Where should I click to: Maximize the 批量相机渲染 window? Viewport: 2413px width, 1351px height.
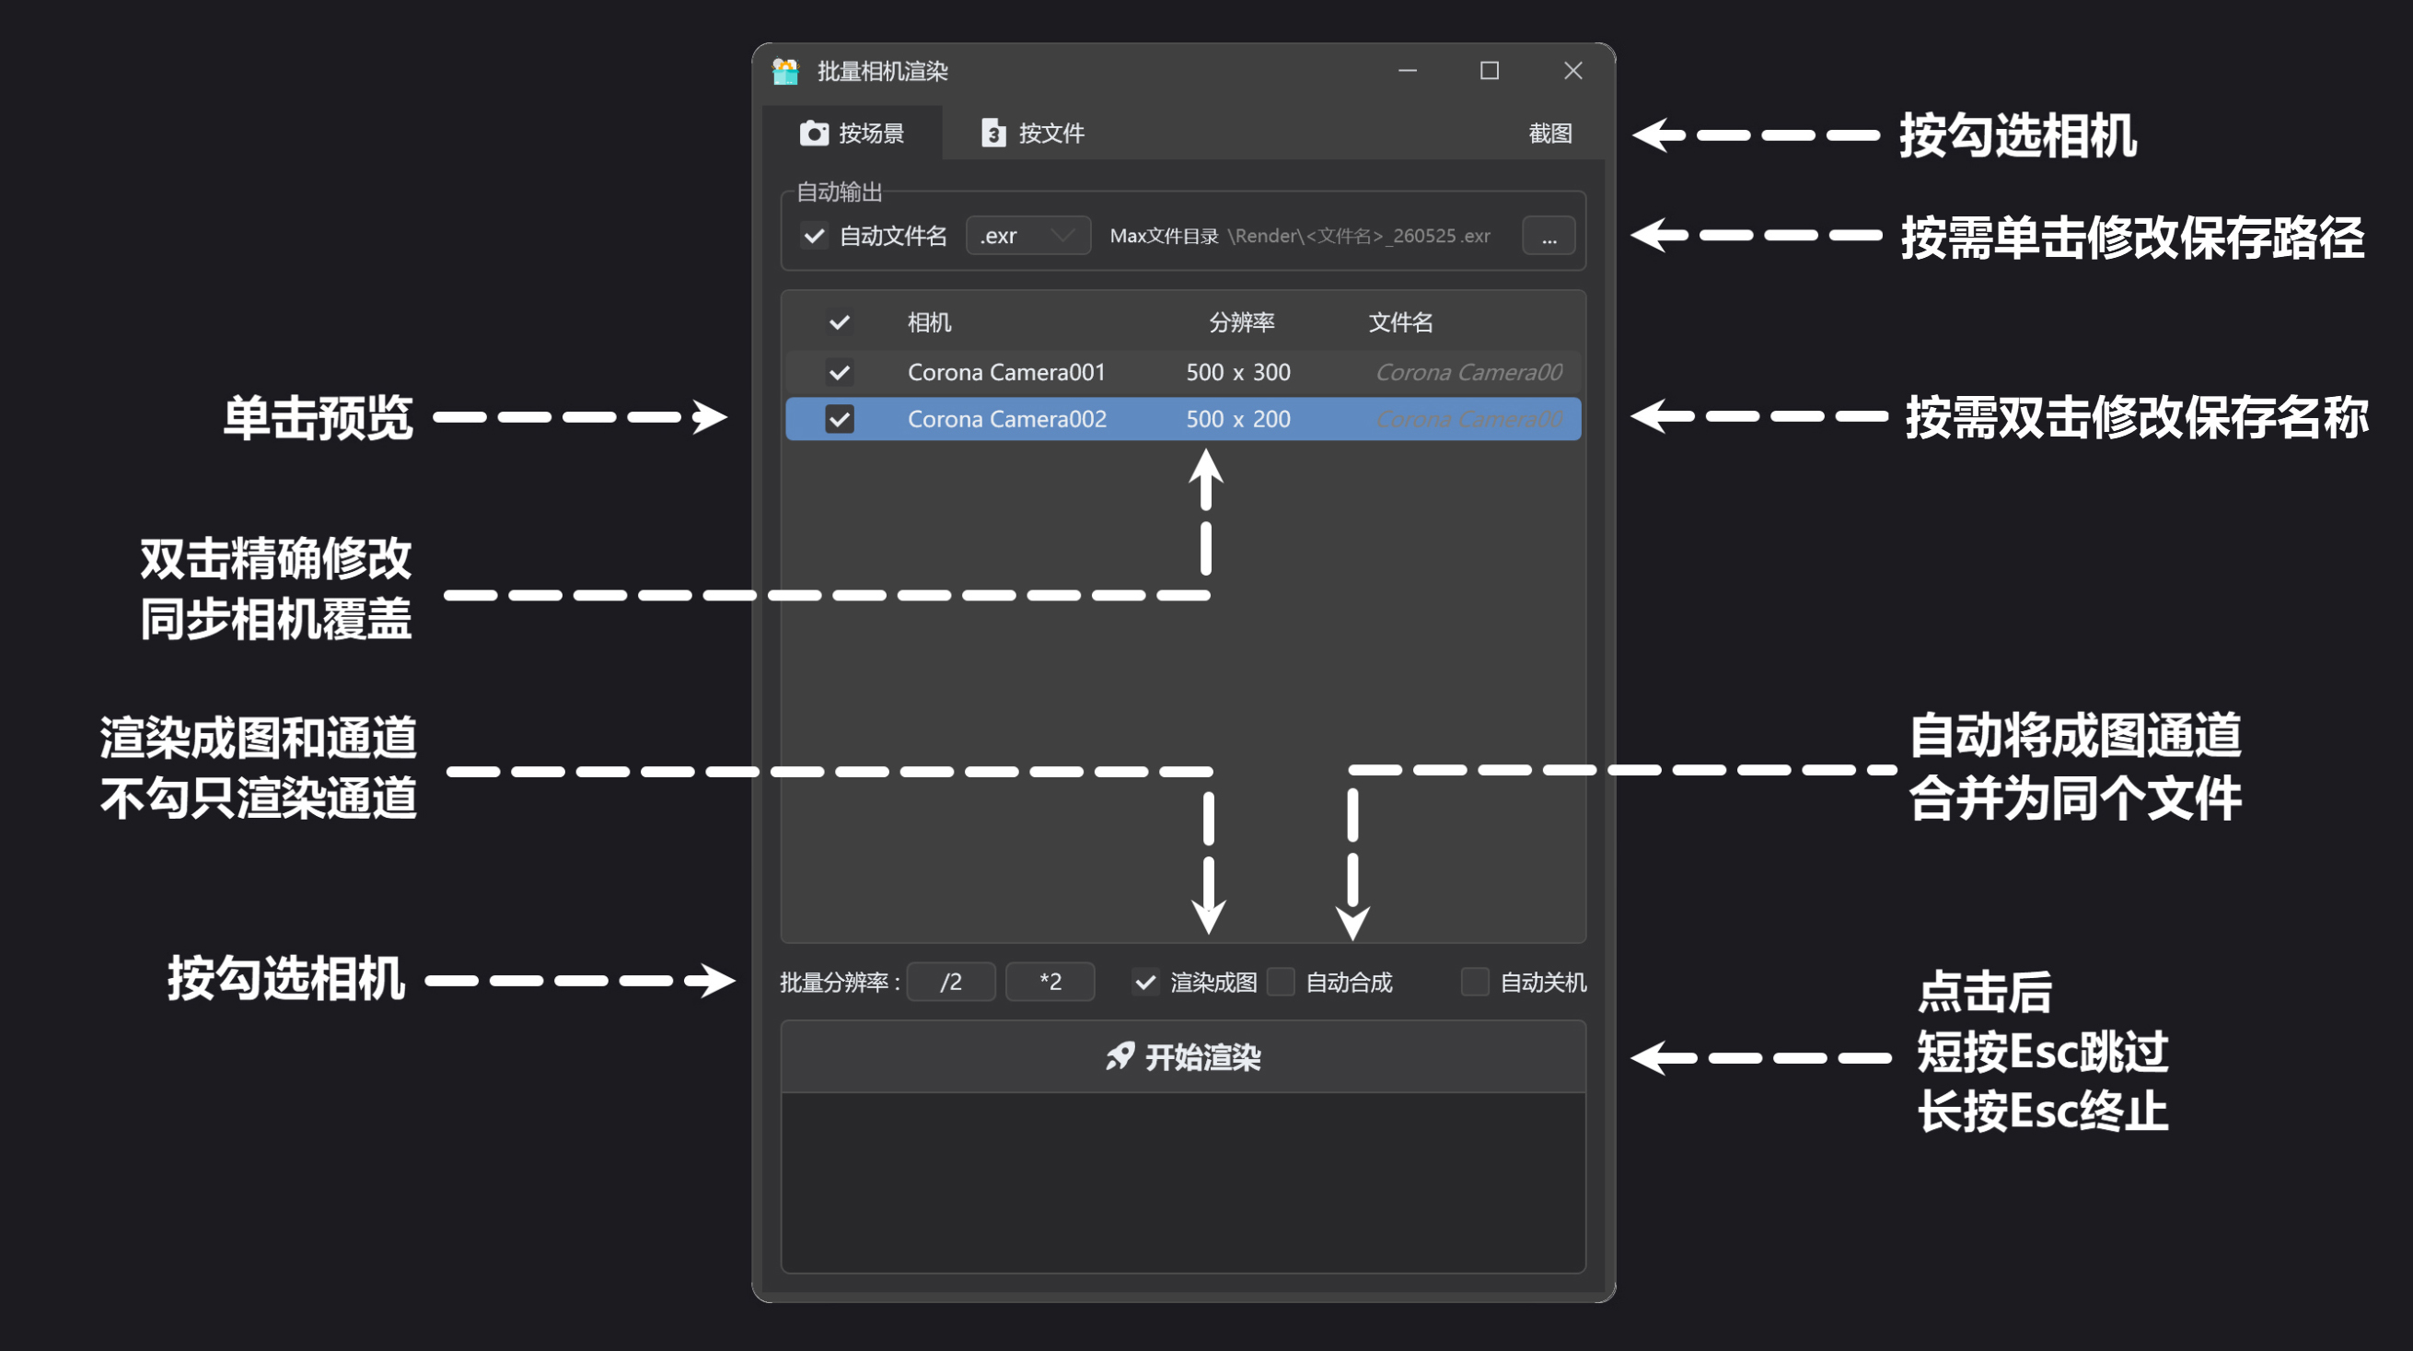(1490, 71)
